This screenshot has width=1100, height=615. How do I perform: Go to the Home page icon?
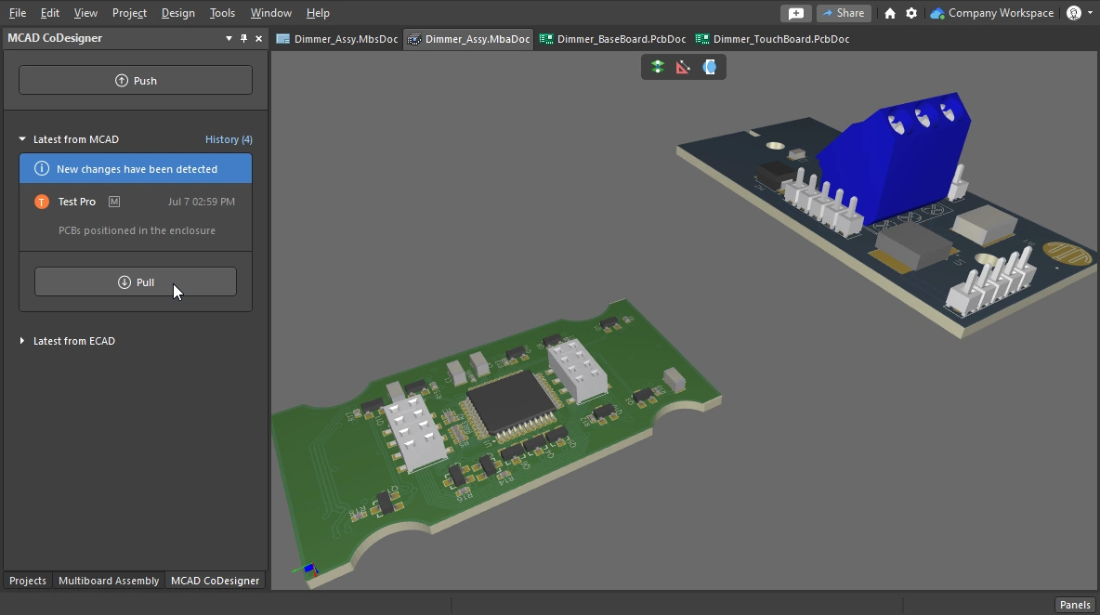(890, 13)
